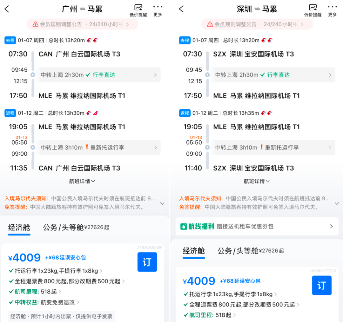Open 会员规则调整公告 banner on 深圳 screen

[257, 24]
